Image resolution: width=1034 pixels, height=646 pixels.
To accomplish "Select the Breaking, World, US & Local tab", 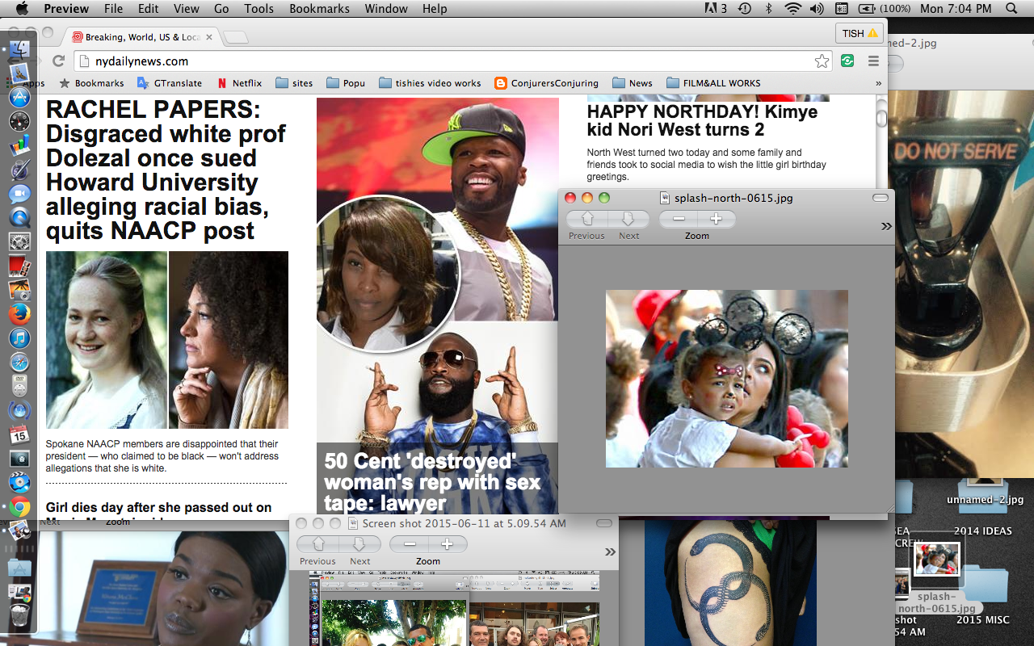I will pyautogui.click(x=142, y=37).
